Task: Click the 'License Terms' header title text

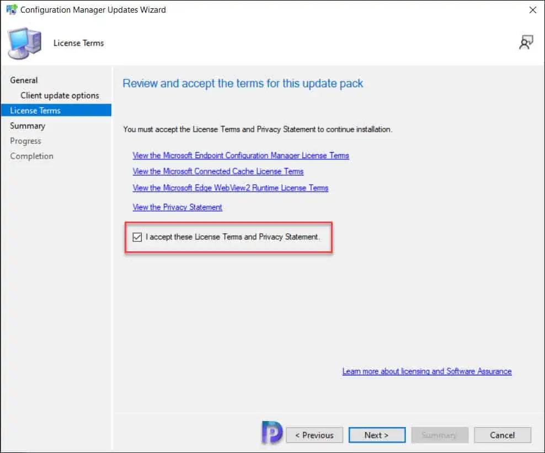Action: coord(78,43)
